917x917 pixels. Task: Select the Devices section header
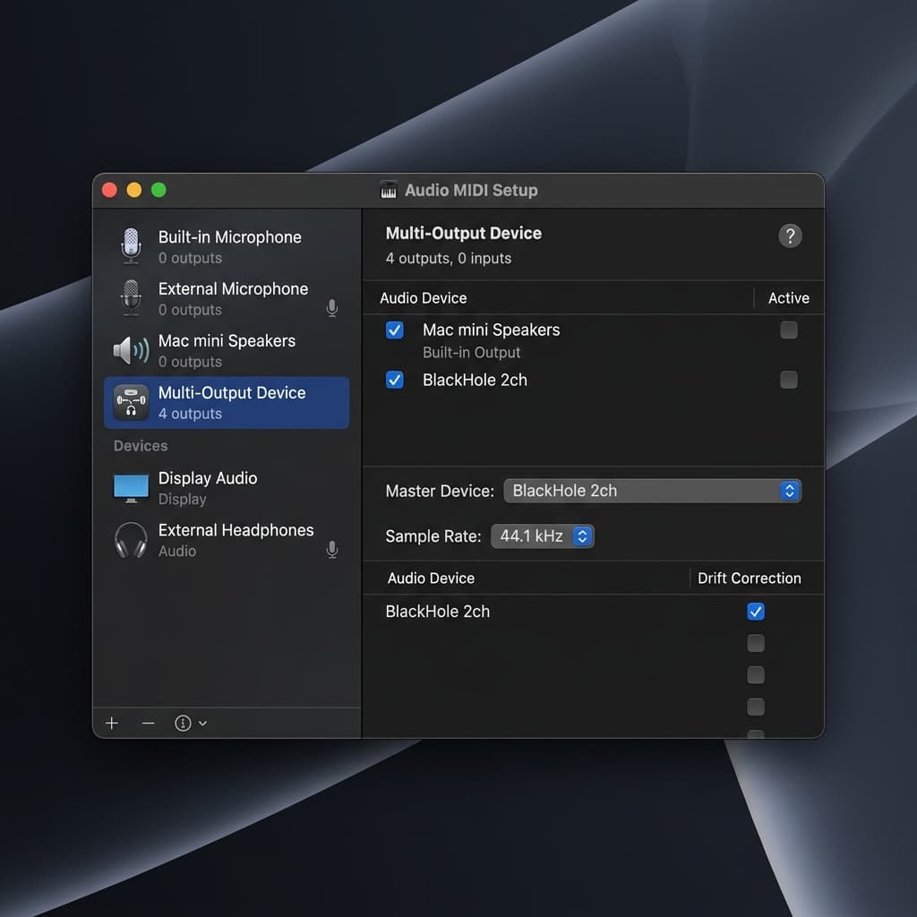tap(140, 445)
